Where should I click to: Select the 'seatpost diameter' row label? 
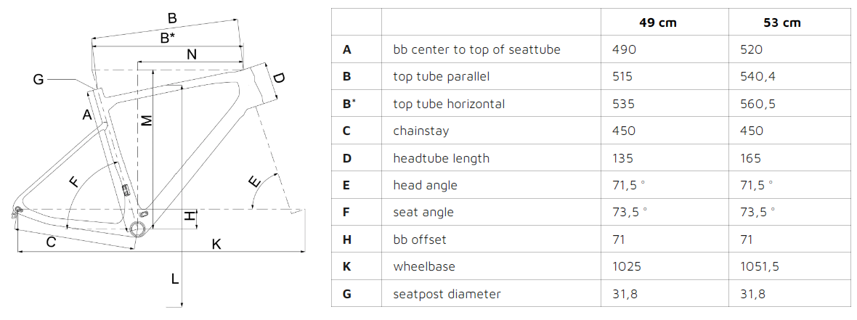447,294
